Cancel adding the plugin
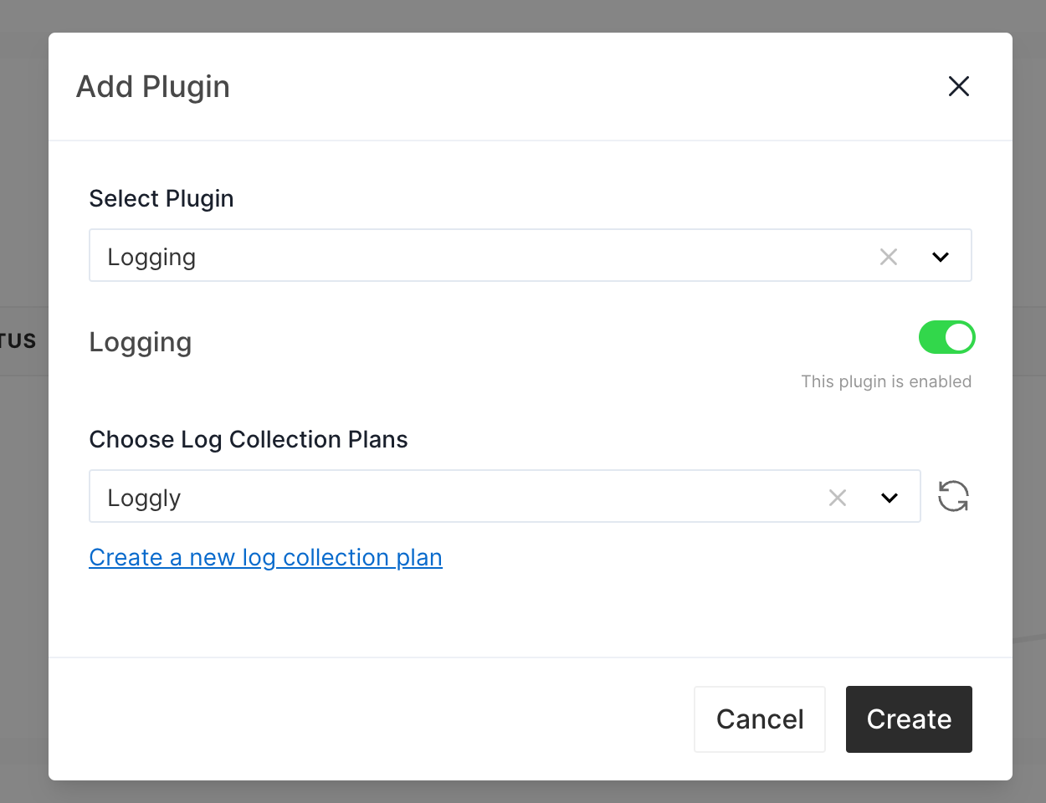The width and height of the screenshot is (1046, 803). pos(760,719)
